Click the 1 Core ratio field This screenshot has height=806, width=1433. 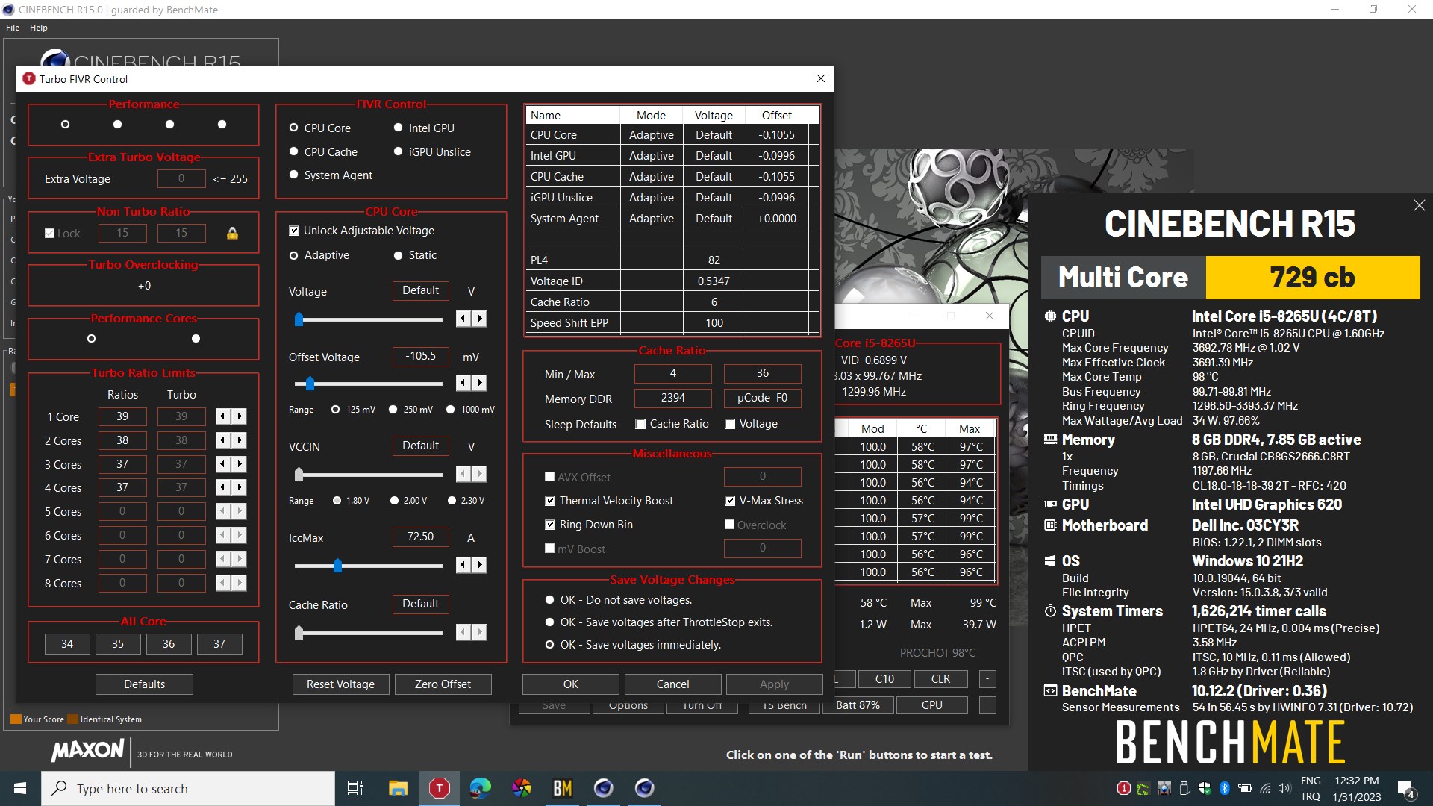[x=122, y=416]
